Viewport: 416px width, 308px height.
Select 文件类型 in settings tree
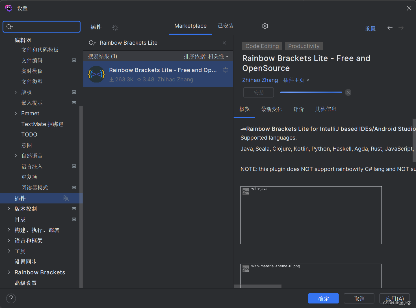32,82
